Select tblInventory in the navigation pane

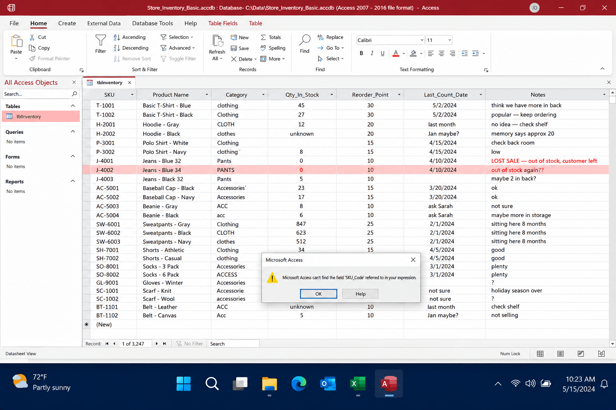click(41, 117)
